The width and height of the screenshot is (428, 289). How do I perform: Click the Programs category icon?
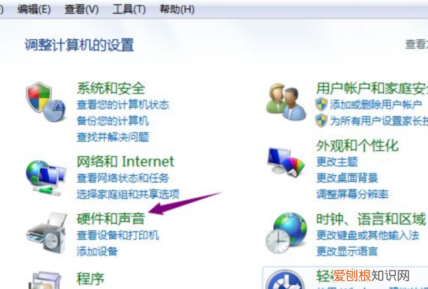pyautogui.click(x=45, y=280)
